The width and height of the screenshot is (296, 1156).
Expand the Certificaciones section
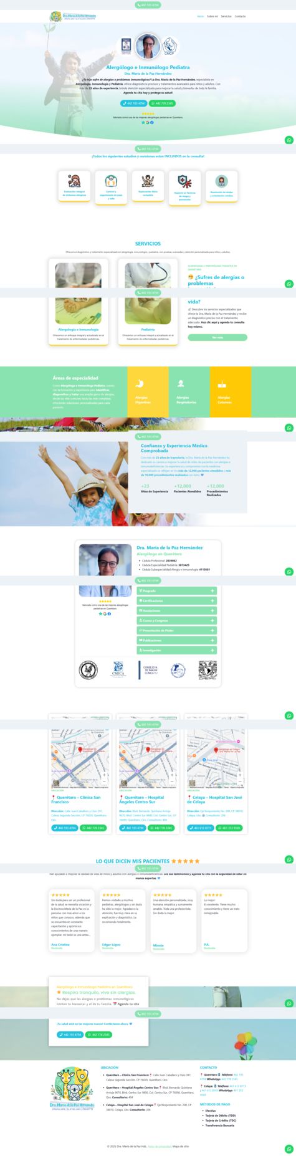tap(177, 601)
